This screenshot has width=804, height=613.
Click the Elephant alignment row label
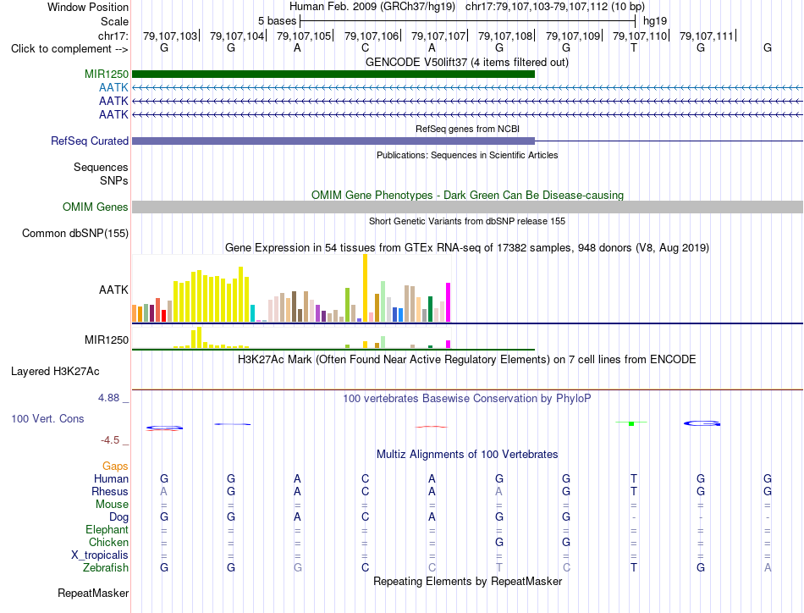[107, 529]
